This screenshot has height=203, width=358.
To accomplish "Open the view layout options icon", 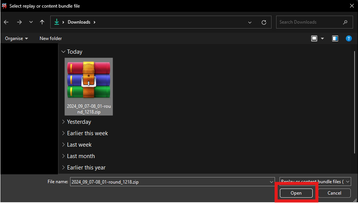I will tap(314, 38).
